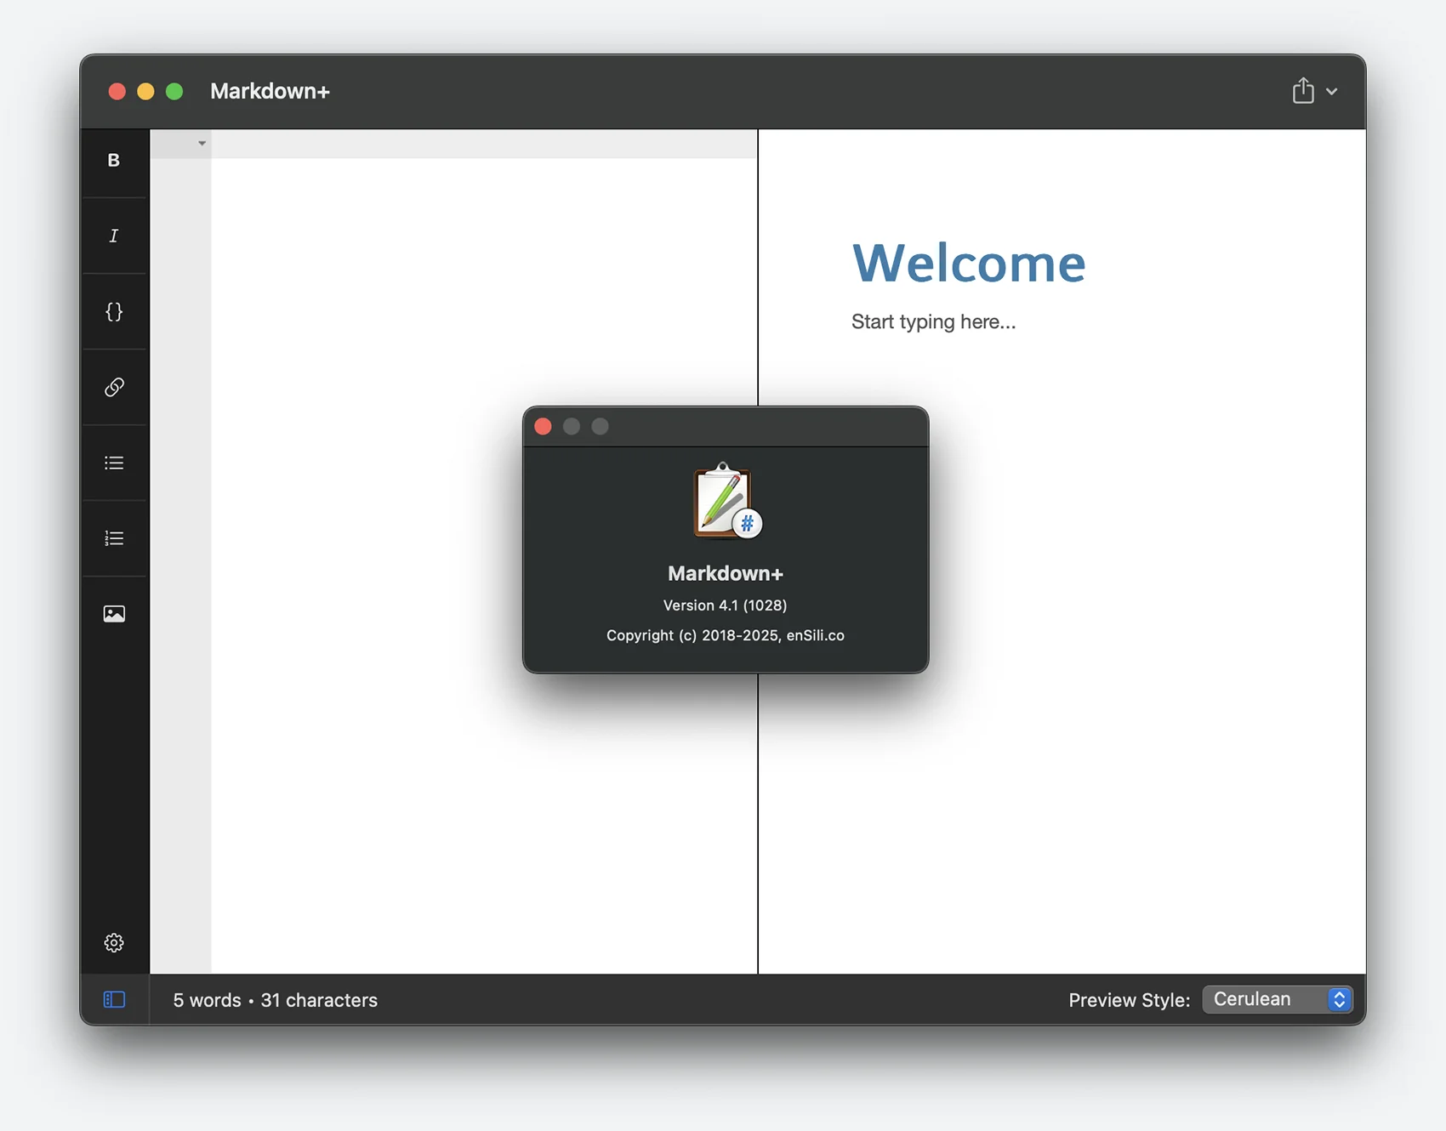Apply bold formatting with the B icon
The image size is (1446, 1131).
[x=114, y=161]
